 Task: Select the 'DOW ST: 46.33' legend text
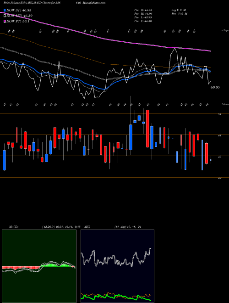[x=19, y=10]
